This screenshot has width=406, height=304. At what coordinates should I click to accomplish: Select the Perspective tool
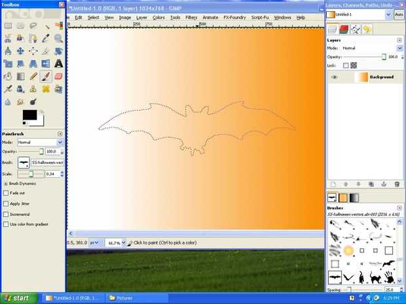click(x=33, y=63)
